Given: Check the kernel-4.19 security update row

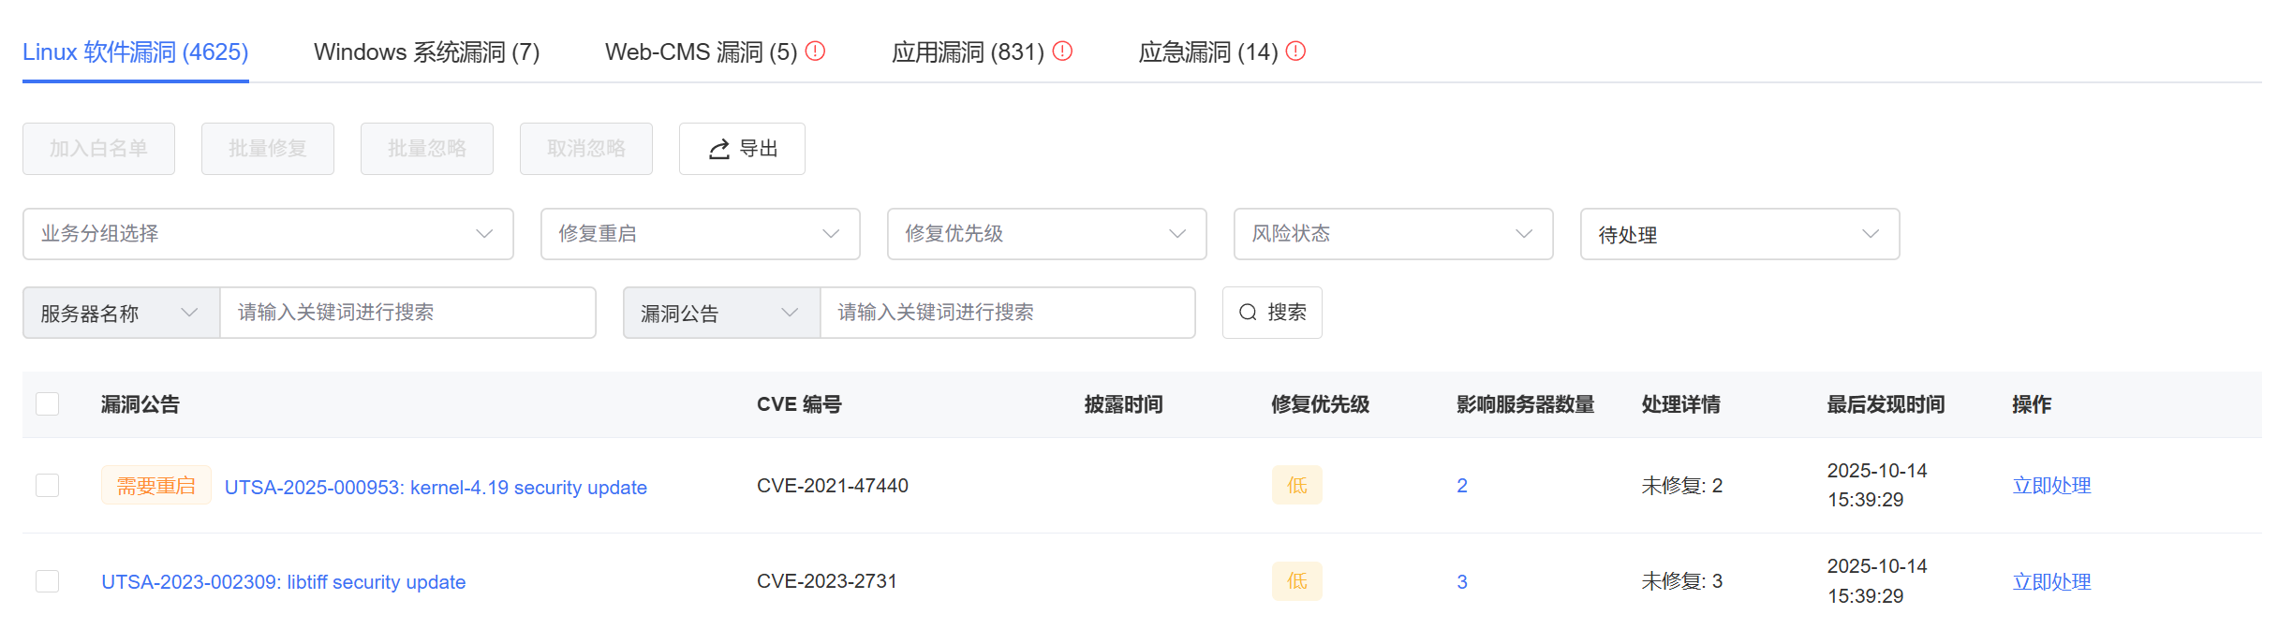Looking at the screenshot, I should pos(47,486).
